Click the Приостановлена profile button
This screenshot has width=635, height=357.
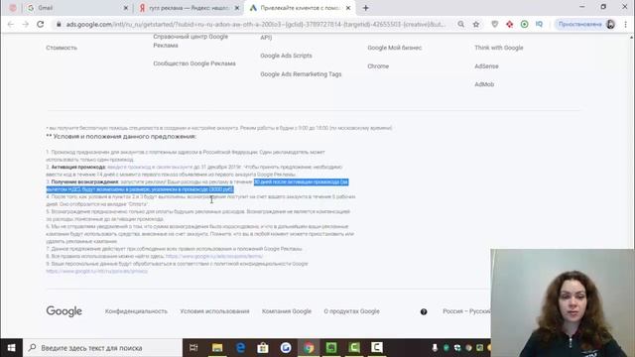pyautogui.click(x=585, y=24)
